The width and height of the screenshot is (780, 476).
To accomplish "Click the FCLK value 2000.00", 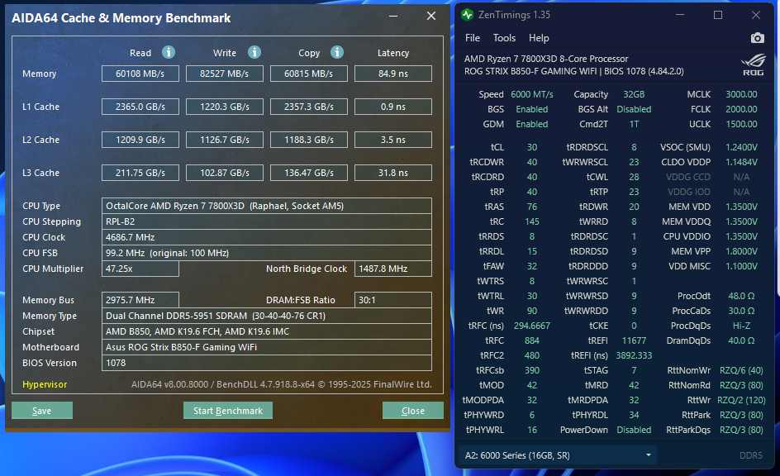I will (741, 109).
